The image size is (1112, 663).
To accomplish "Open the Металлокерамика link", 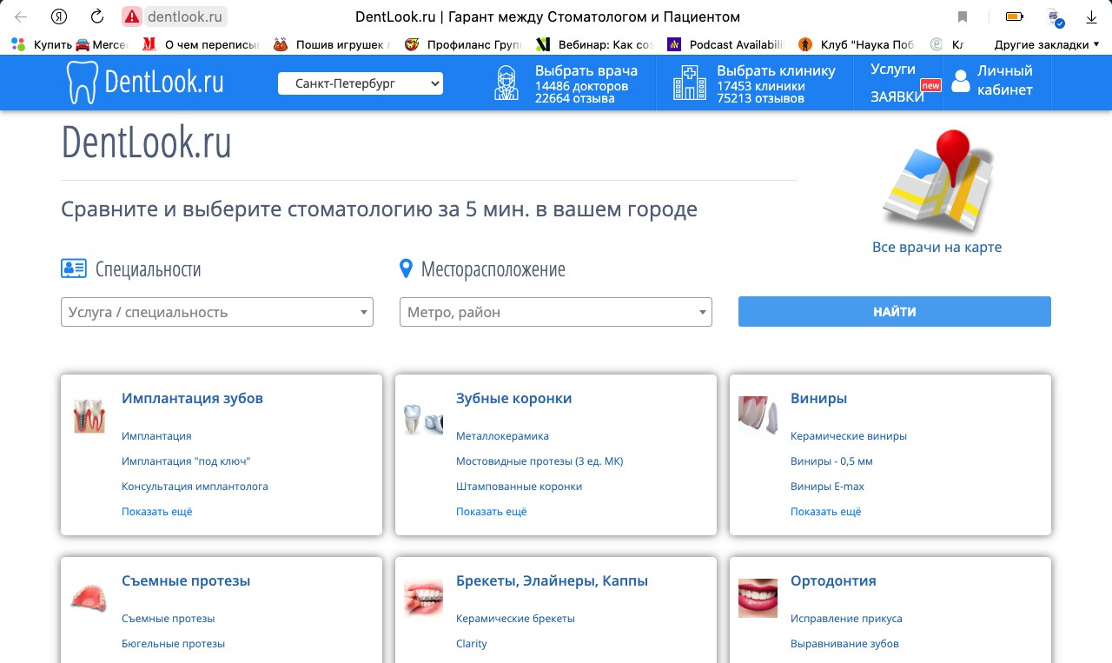I will tap(503, 436).
